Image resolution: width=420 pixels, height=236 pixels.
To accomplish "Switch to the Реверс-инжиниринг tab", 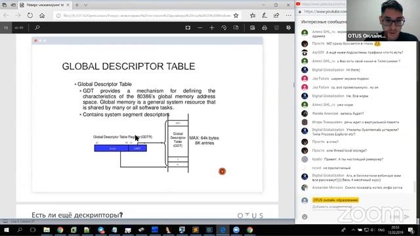I will click(x=45, y=5).
